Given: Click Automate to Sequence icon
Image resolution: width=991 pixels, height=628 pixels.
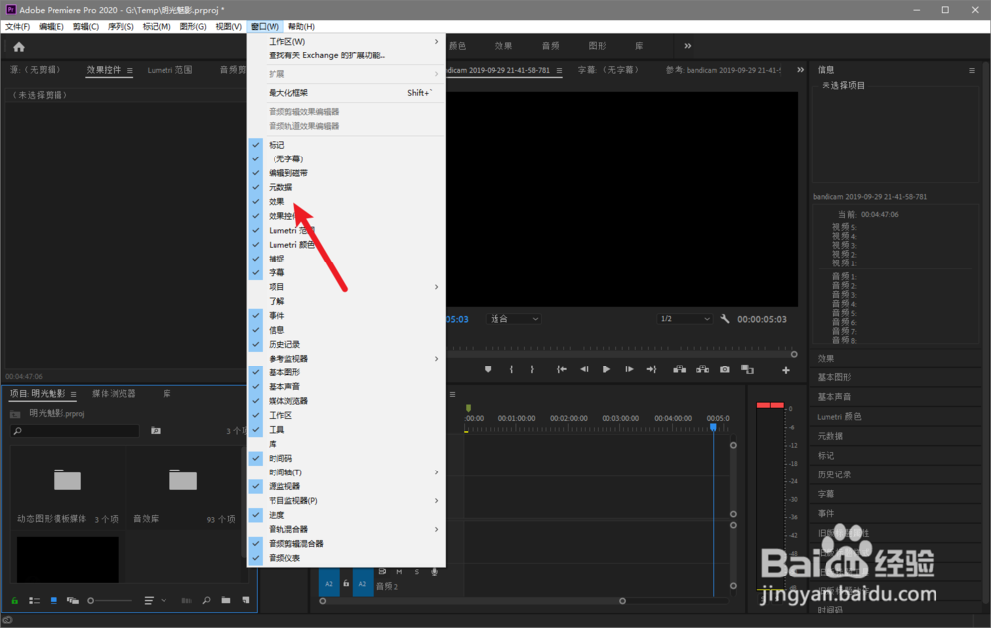Looking at the screenshot, I should pyautogui.click(x=187, y=601).
